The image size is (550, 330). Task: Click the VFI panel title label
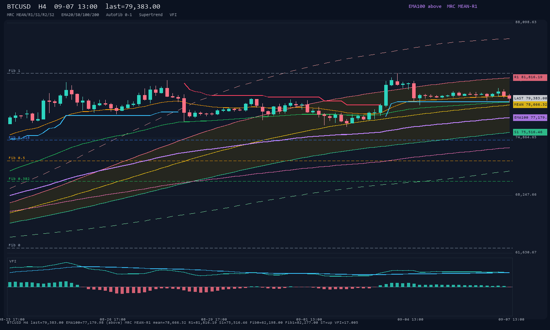click(x=13, y=261)
